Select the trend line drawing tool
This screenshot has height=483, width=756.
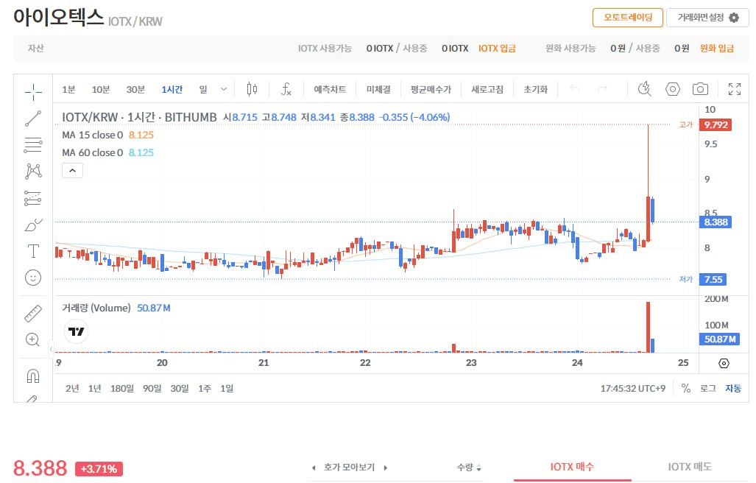(x=33, y=118)
